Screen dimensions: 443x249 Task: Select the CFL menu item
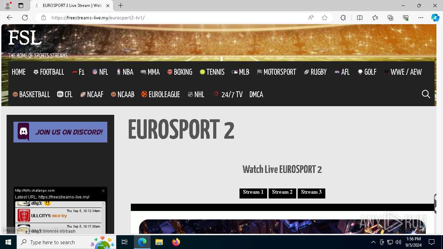click(65, 94)
